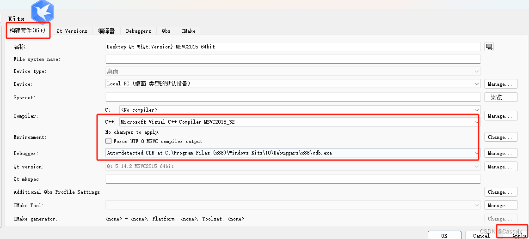This screenshot has height=239, width=529.
Task: Open the CMake Tool dropdown
Action: tap(293, 205)
